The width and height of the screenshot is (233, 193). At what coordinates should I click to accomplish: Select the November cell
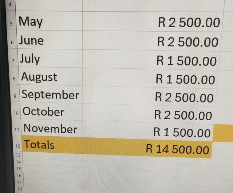tap(52, 128)
